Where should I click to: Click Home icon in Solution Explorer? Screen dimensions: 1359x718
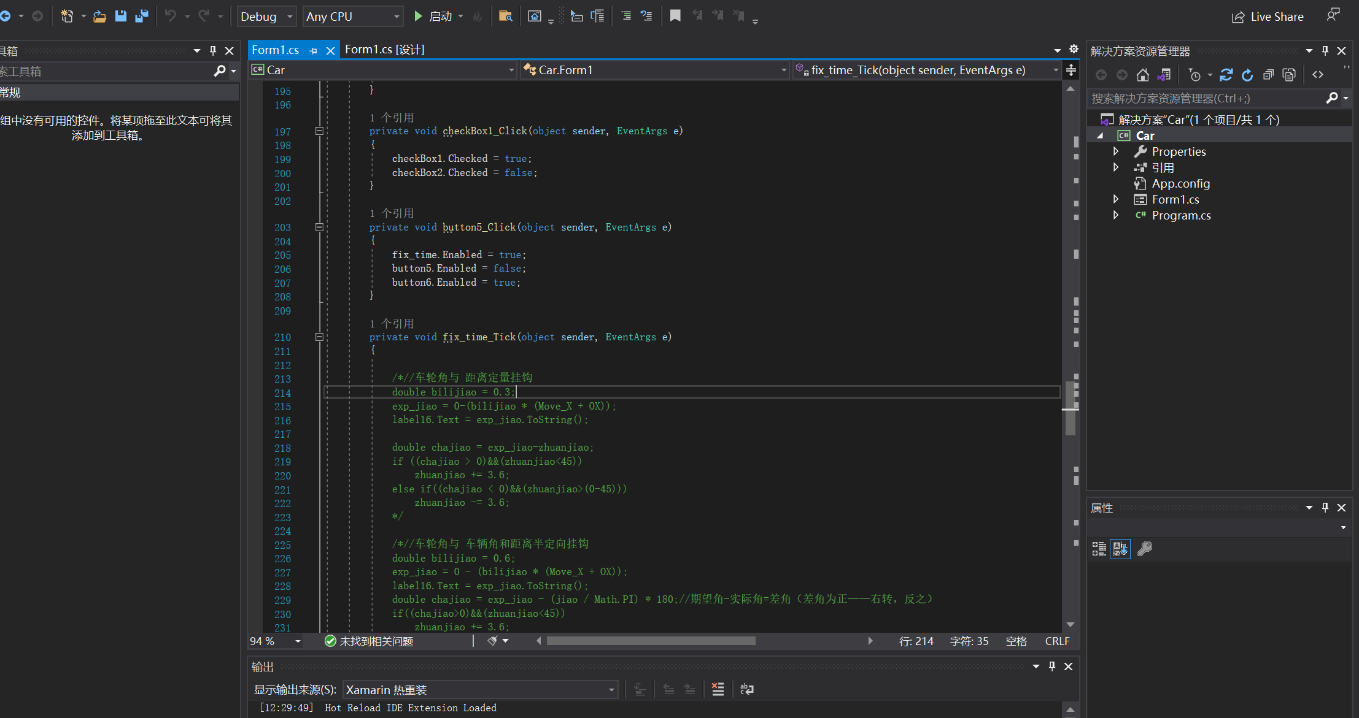pyautogui.click(x=1142, y=75)
